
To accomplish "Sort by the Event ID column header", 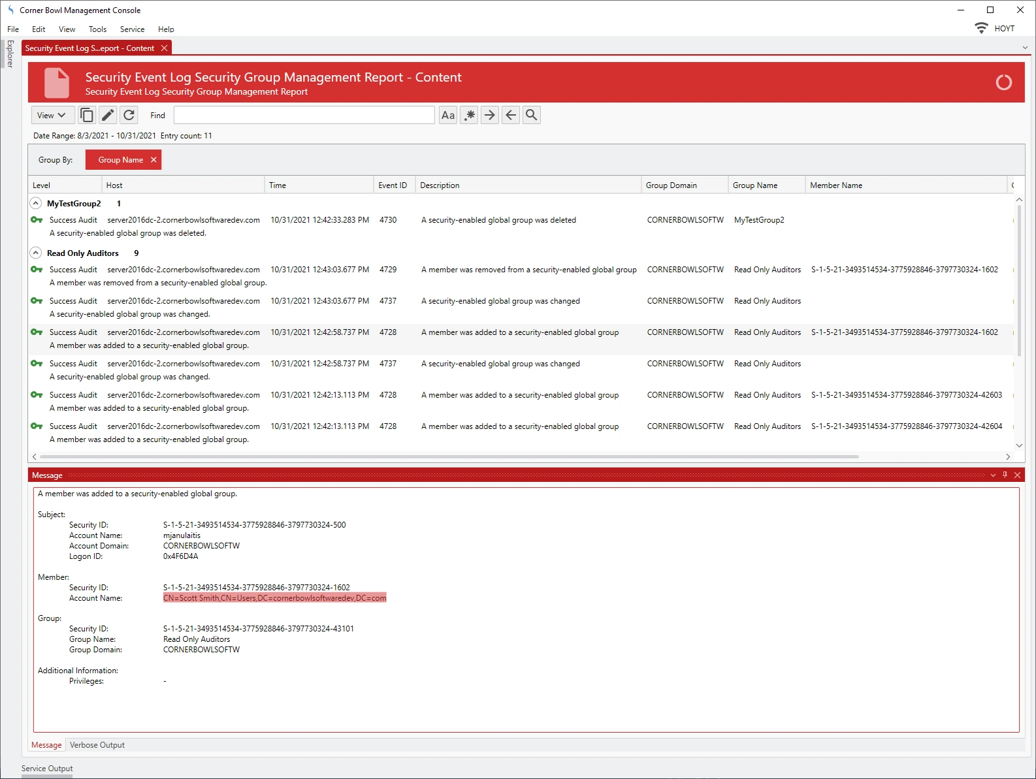I will coord(393,185).
